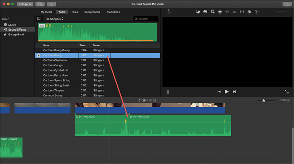The height and width of the screenshot is (164, 294).
Task: Click the sound effects Search field
Action: (146, 19)
